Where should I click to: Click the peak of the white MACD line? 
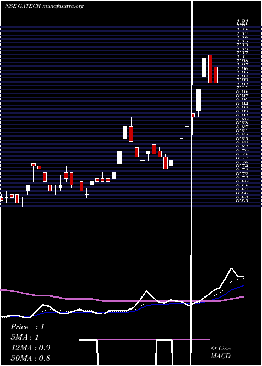click(x=232, y=268)
